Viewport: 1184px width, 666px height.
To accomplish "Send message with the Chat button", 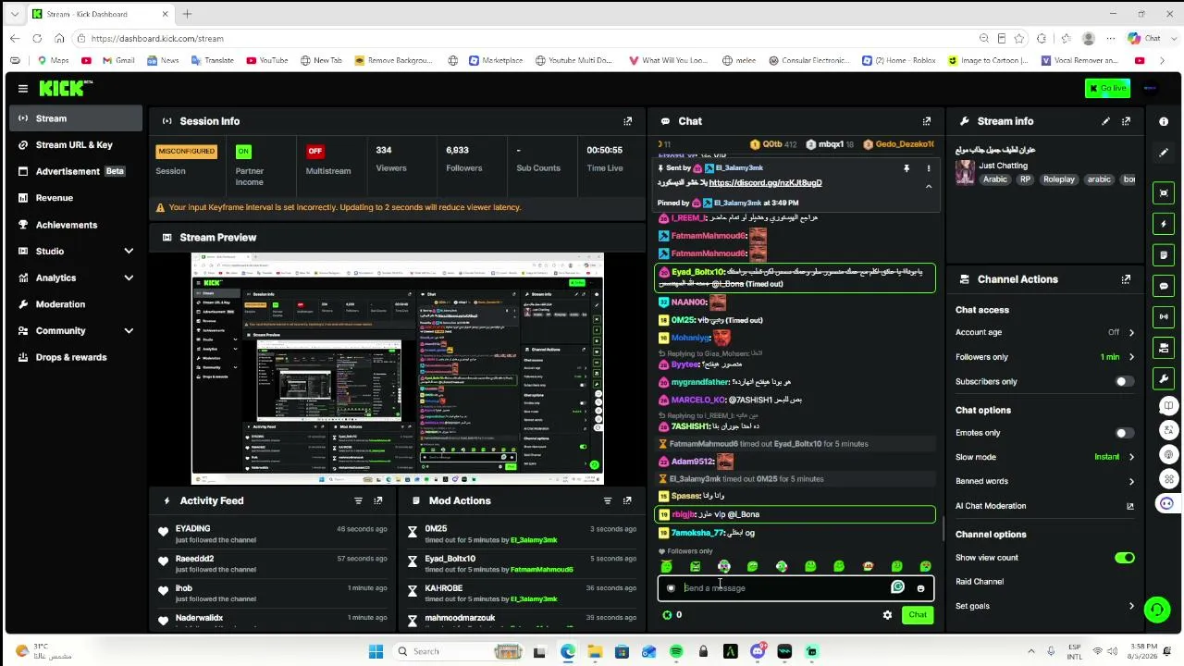I will 918,615.
